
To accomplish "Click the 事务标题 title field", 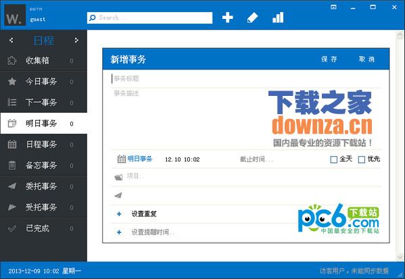I will pyautogui.click(x=246, y=78).
